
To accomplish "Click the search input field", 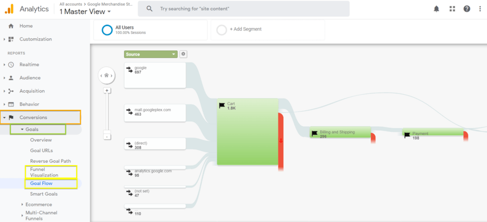I will 244,8.
